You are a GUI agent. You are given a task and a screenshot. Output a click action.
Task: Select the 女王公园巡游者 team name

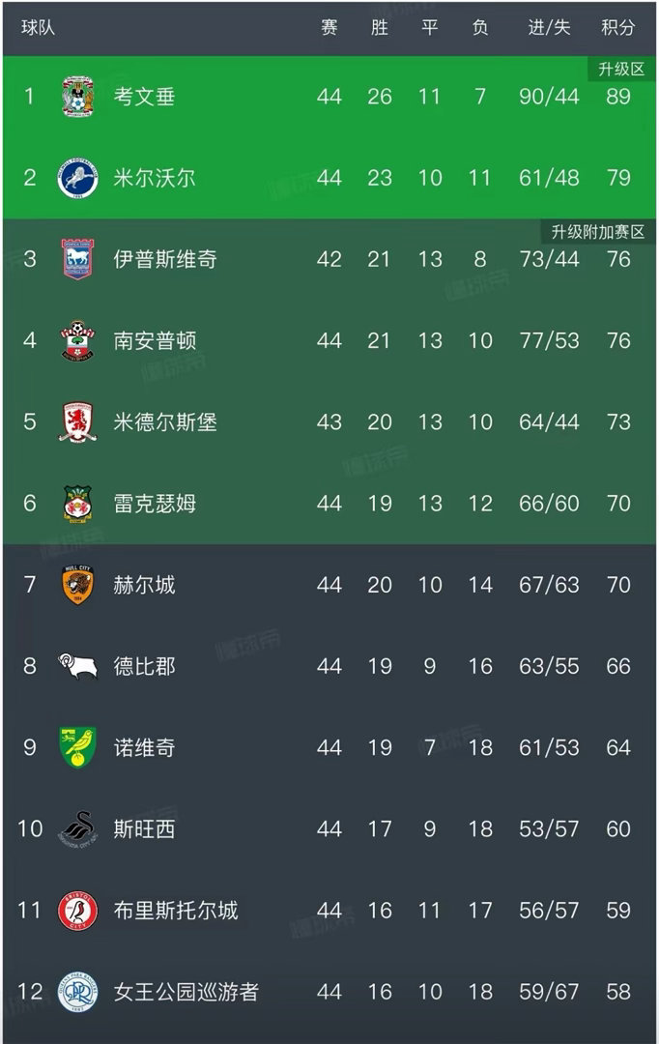[186, 992]
